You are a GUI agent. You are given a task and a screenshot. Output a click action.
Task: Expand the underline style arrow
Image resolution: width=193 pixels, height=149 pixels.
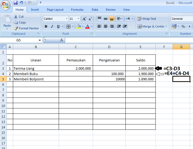tap(62, 26)
